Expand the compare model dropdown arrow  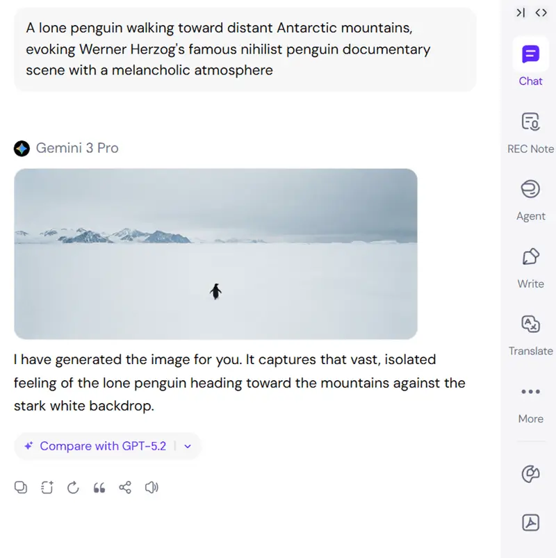(x=188, y=446)
